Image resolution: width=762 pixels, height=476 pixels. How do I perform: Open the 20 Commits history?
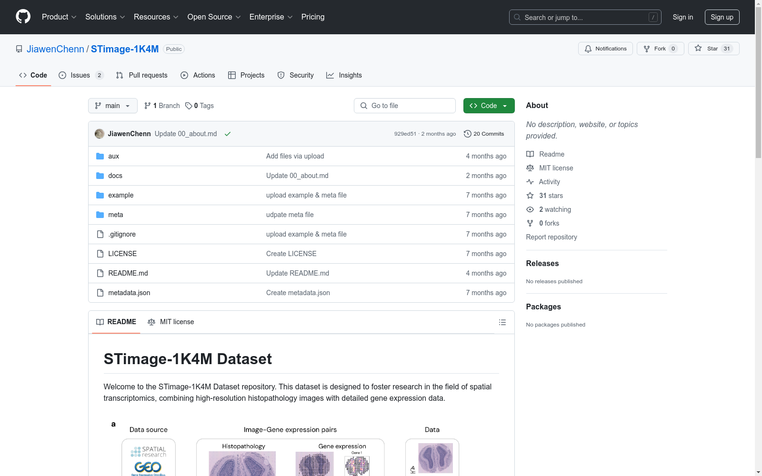coord(484,134)
